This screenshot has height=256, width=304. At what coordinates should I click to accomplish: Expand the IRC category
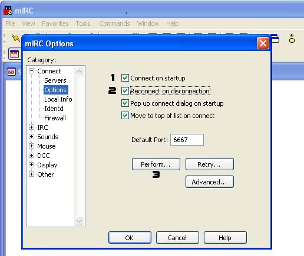[31, 127]
